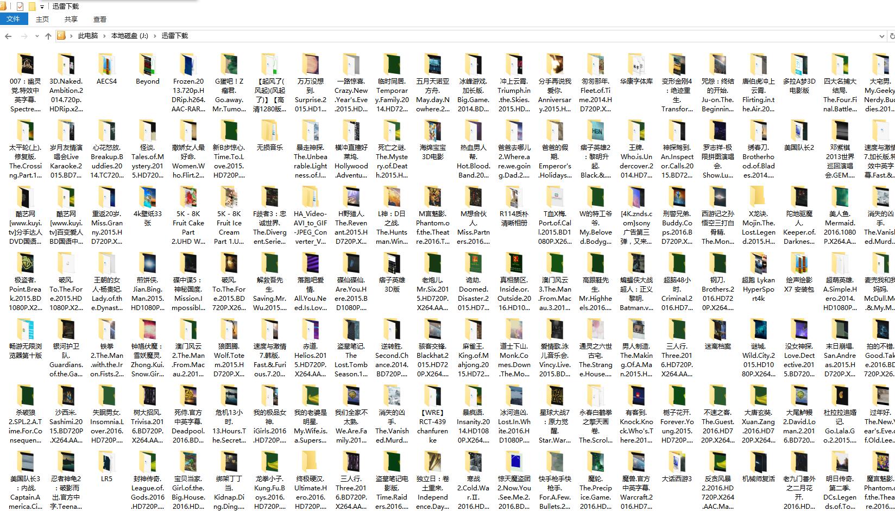Click the folder icon in the address bar
Viewport: 895px width, 511px height.
[x=61, y=36]
